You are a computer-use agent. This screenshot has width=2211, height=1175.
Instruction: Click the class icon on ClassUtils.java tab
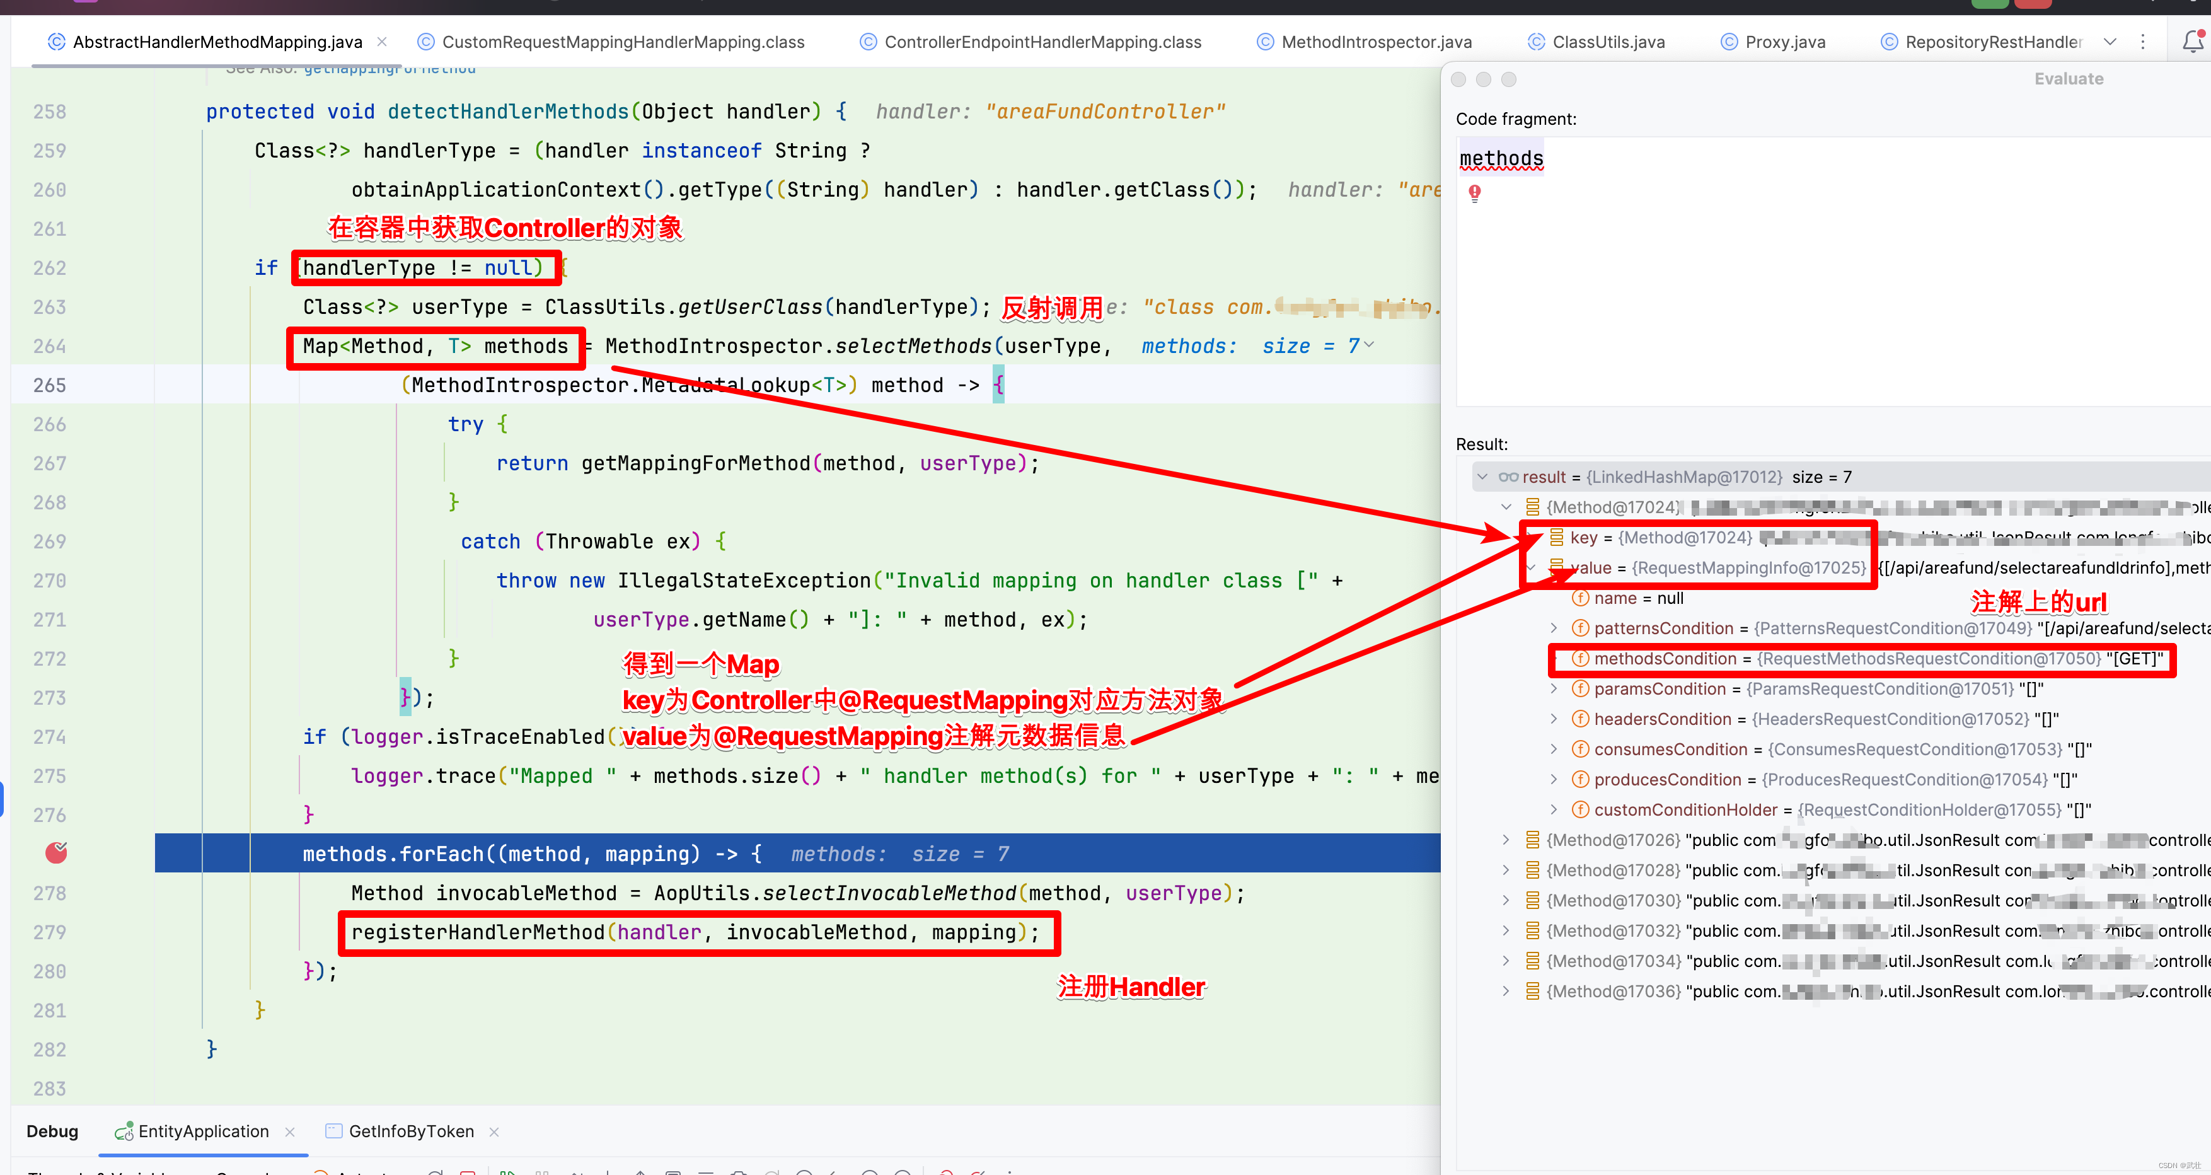1537,42
